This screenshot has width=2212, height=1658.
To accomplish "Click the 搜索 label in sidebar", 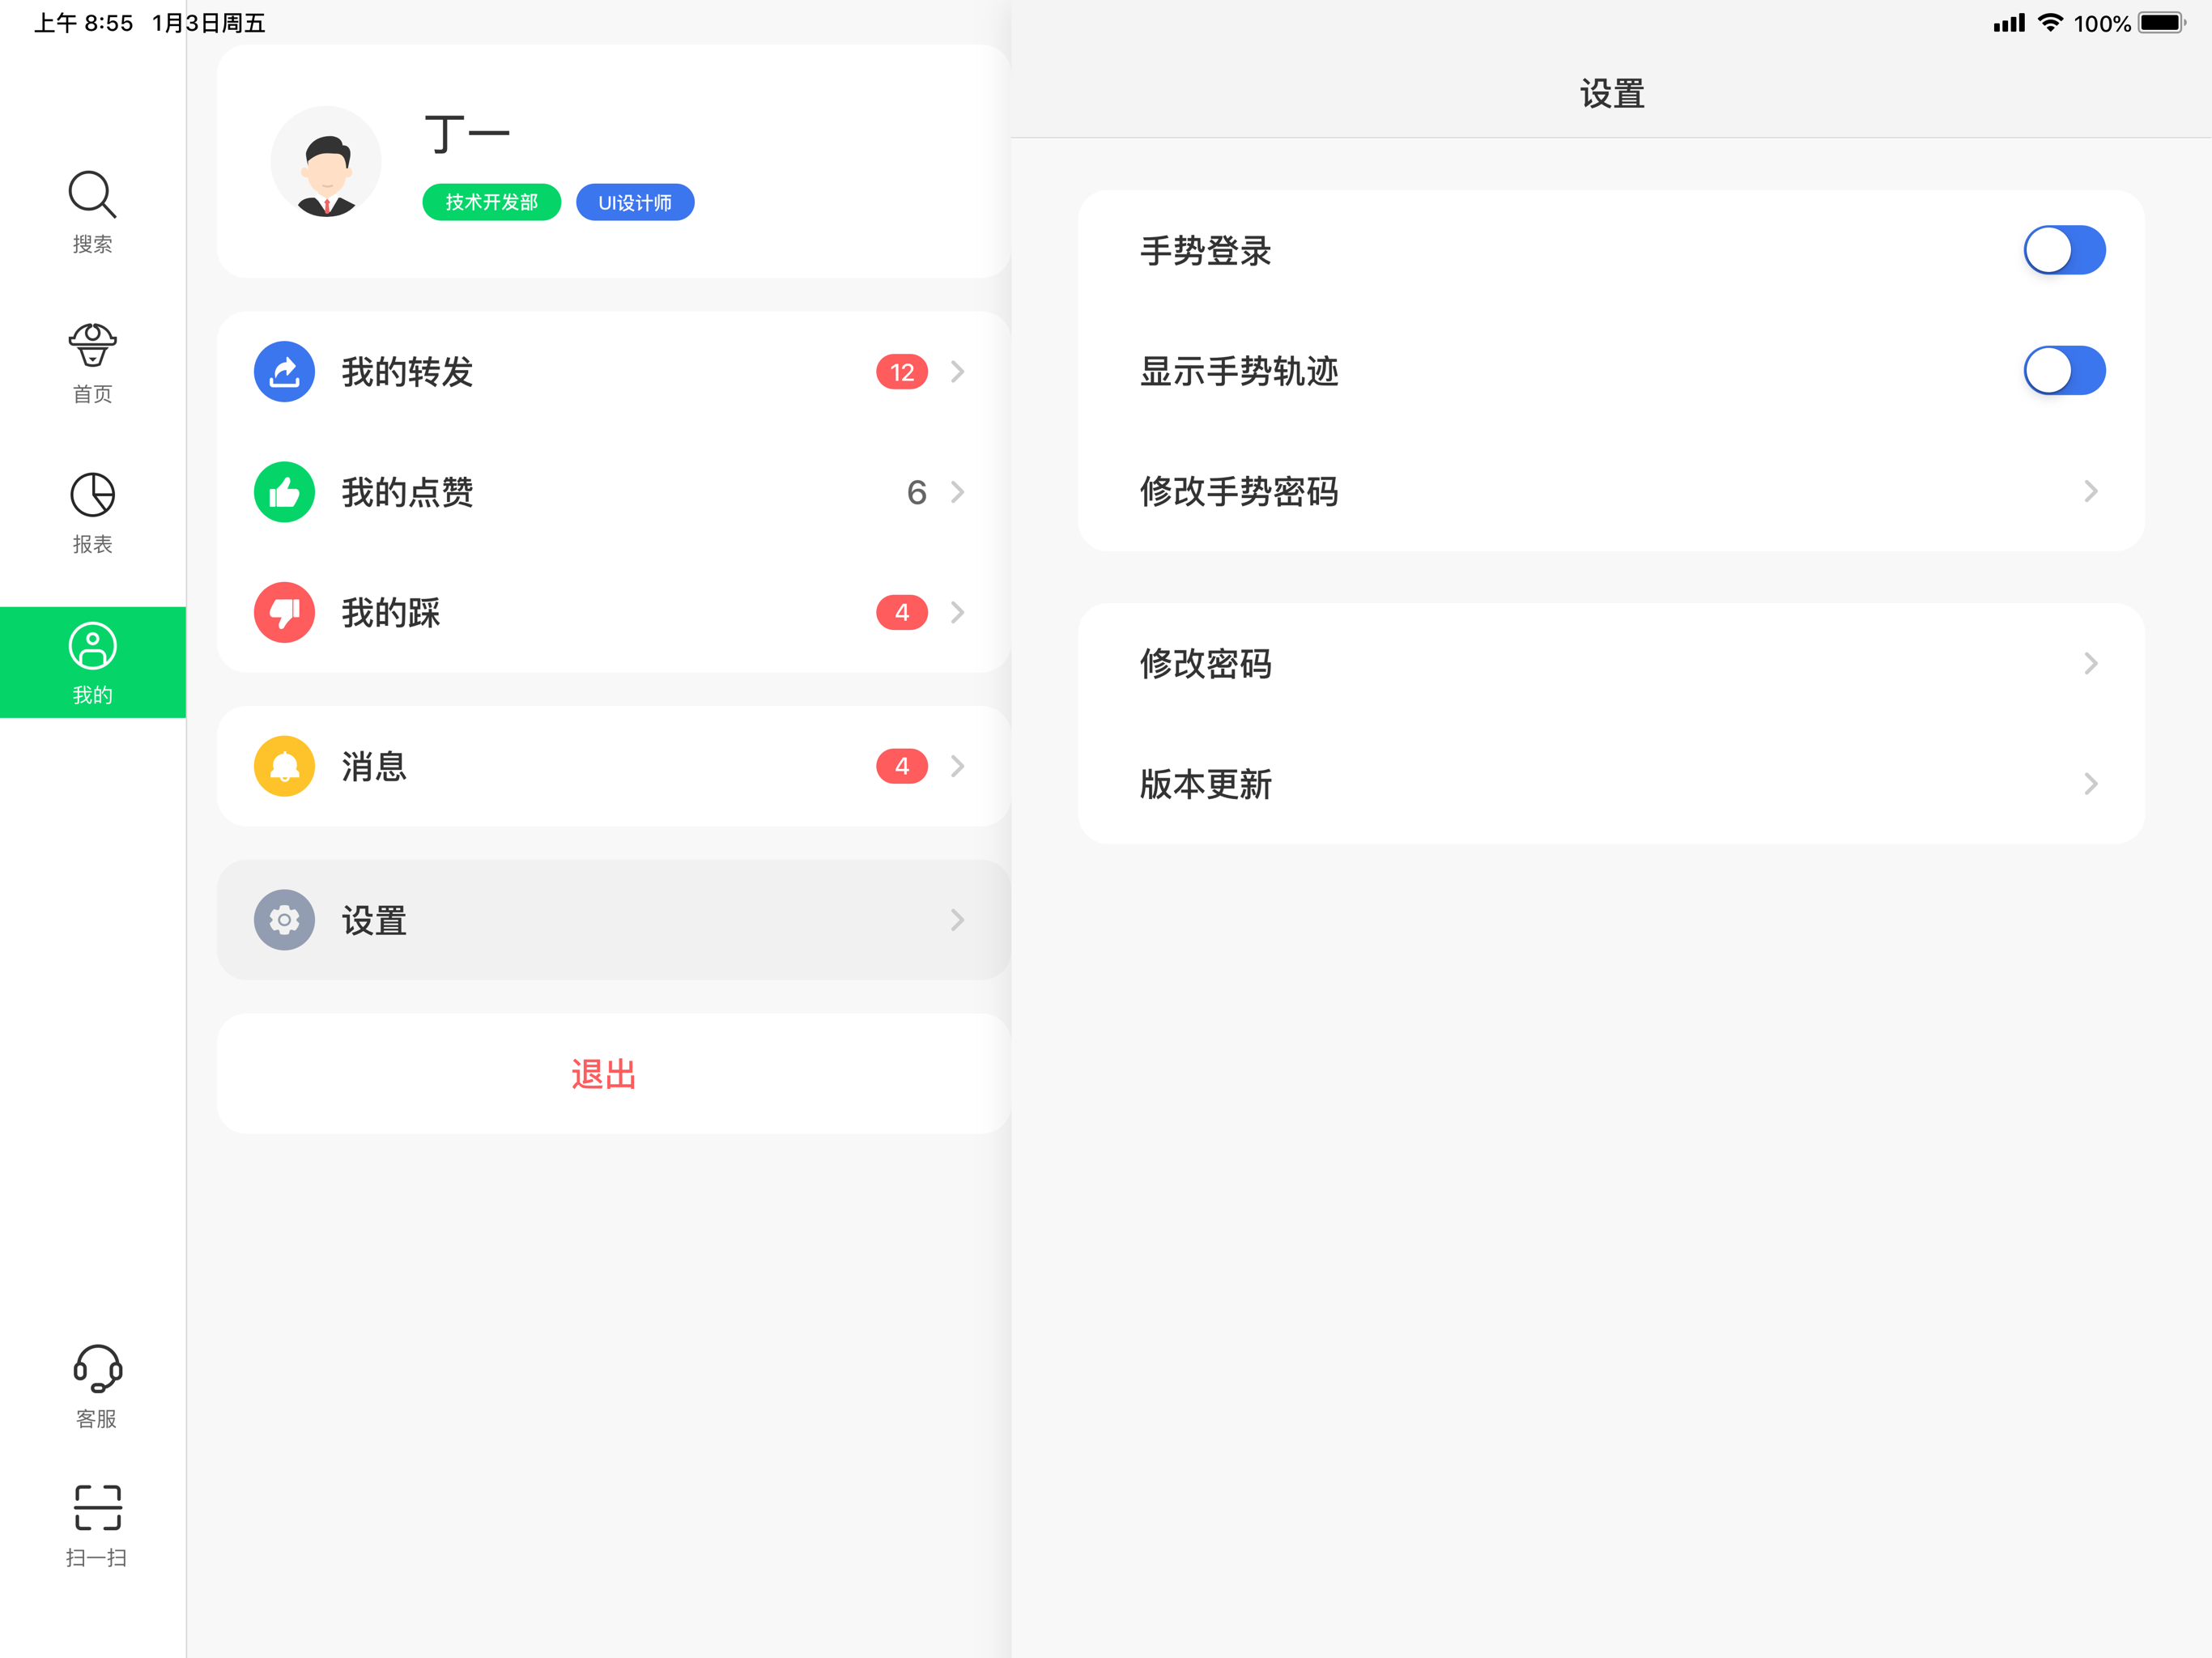I will coord(92,244).
